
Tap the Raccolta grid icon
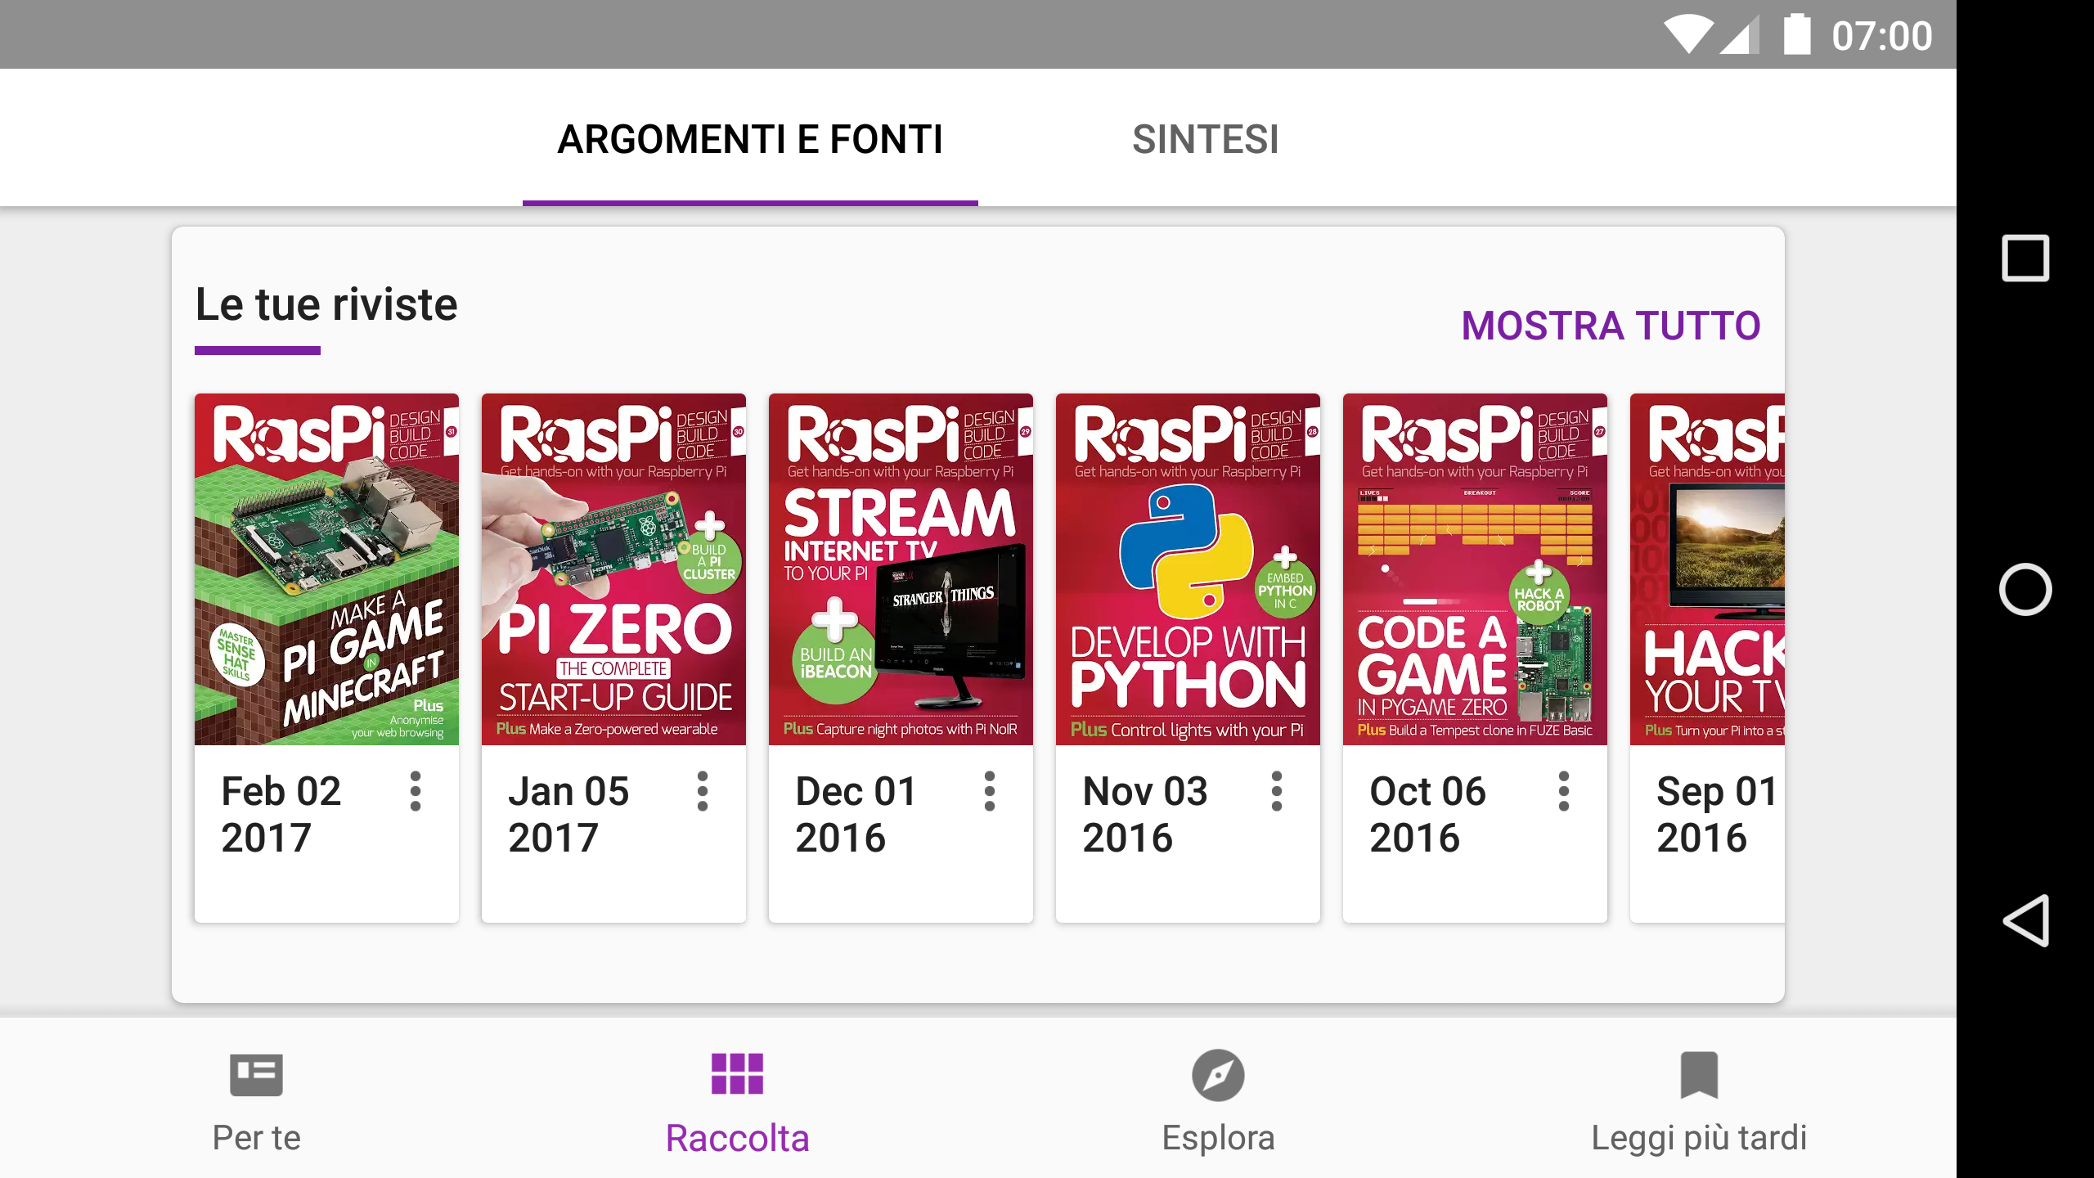coord(737,1074)
